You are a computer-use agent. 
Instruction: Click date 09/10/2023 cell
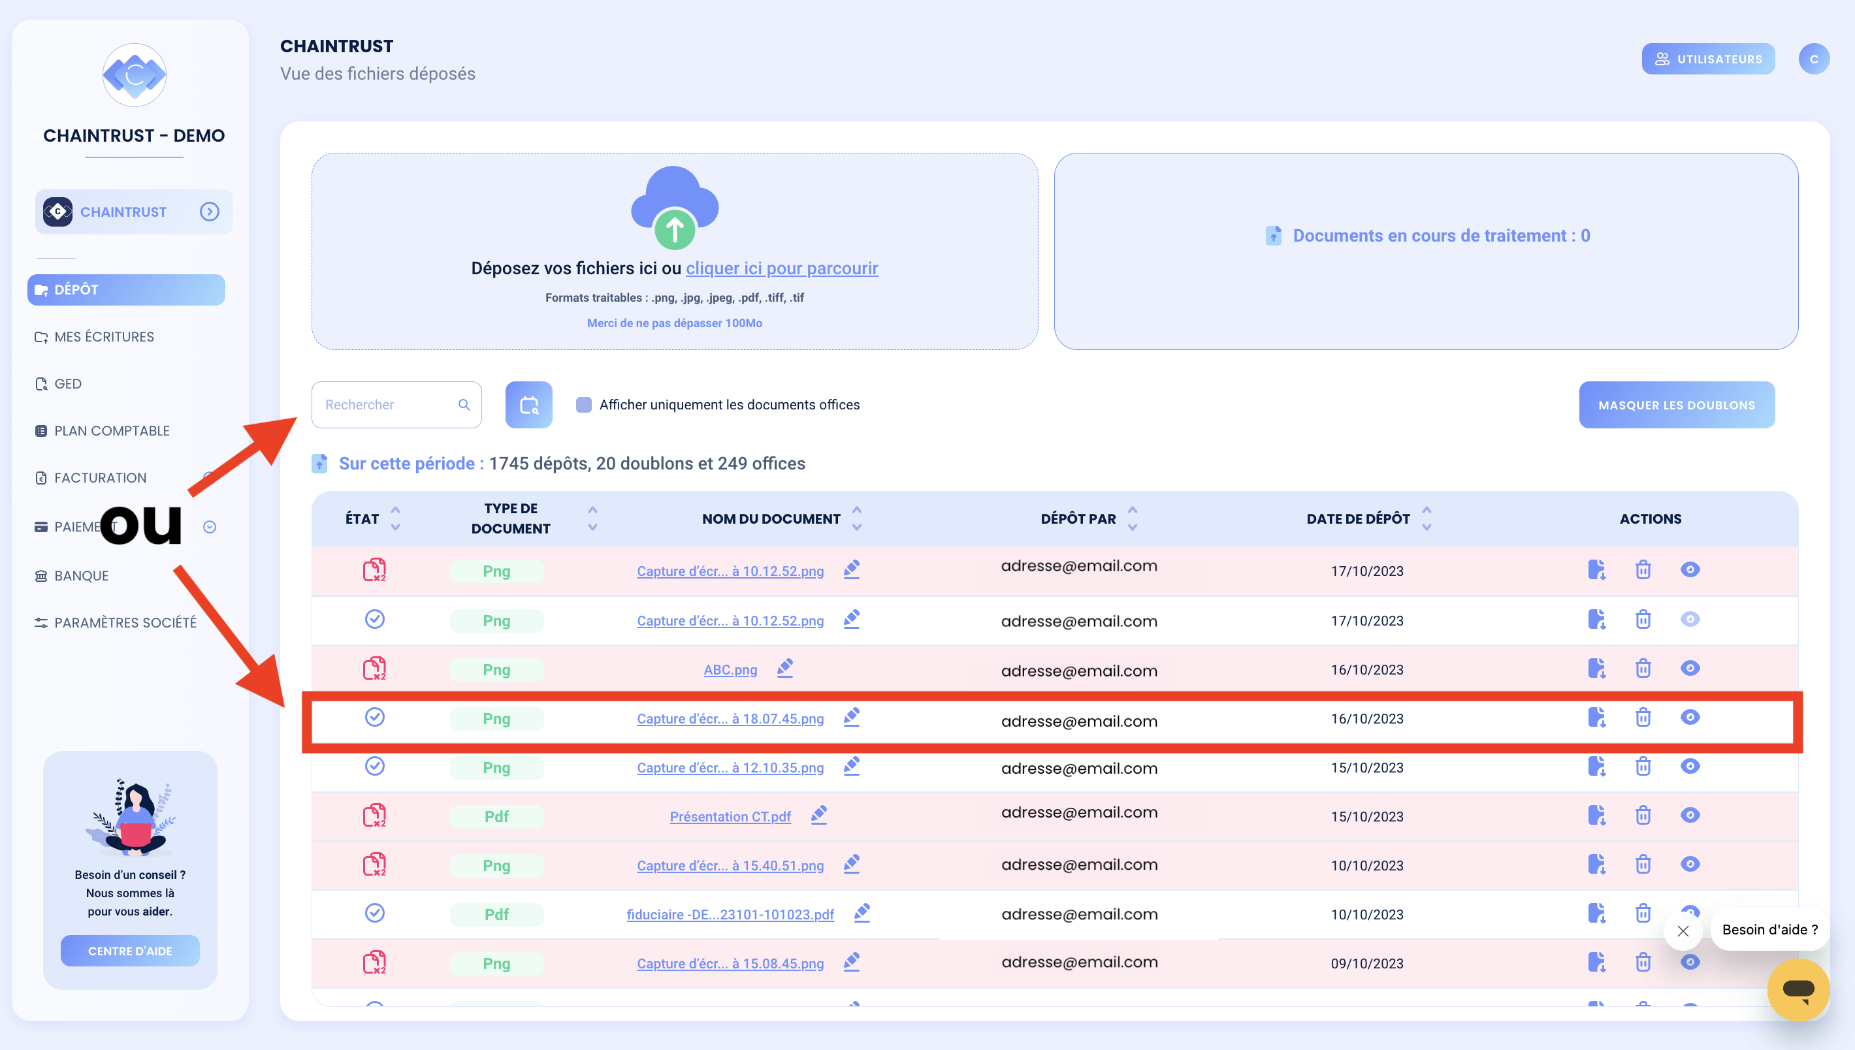(1366, 963)
